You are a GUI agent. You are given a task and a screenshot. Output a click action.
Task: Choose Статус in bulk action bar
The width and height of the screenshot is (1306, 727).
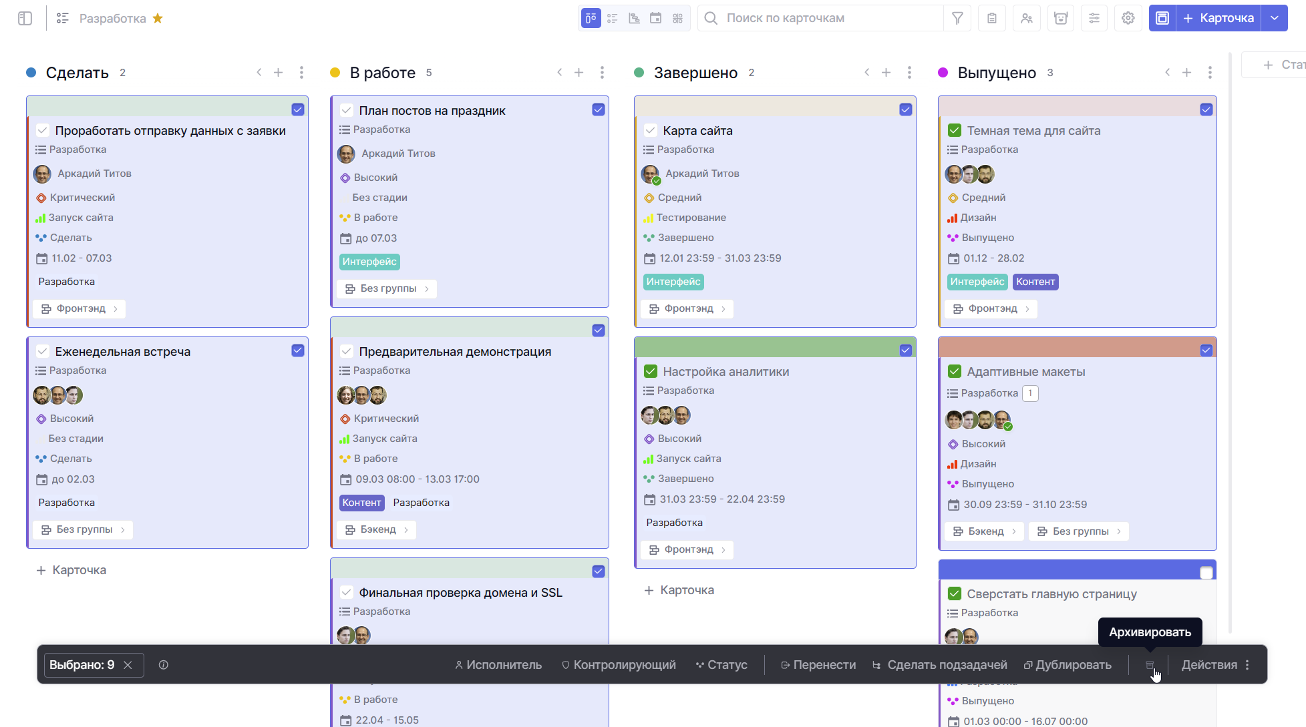(x=721, y=665)
